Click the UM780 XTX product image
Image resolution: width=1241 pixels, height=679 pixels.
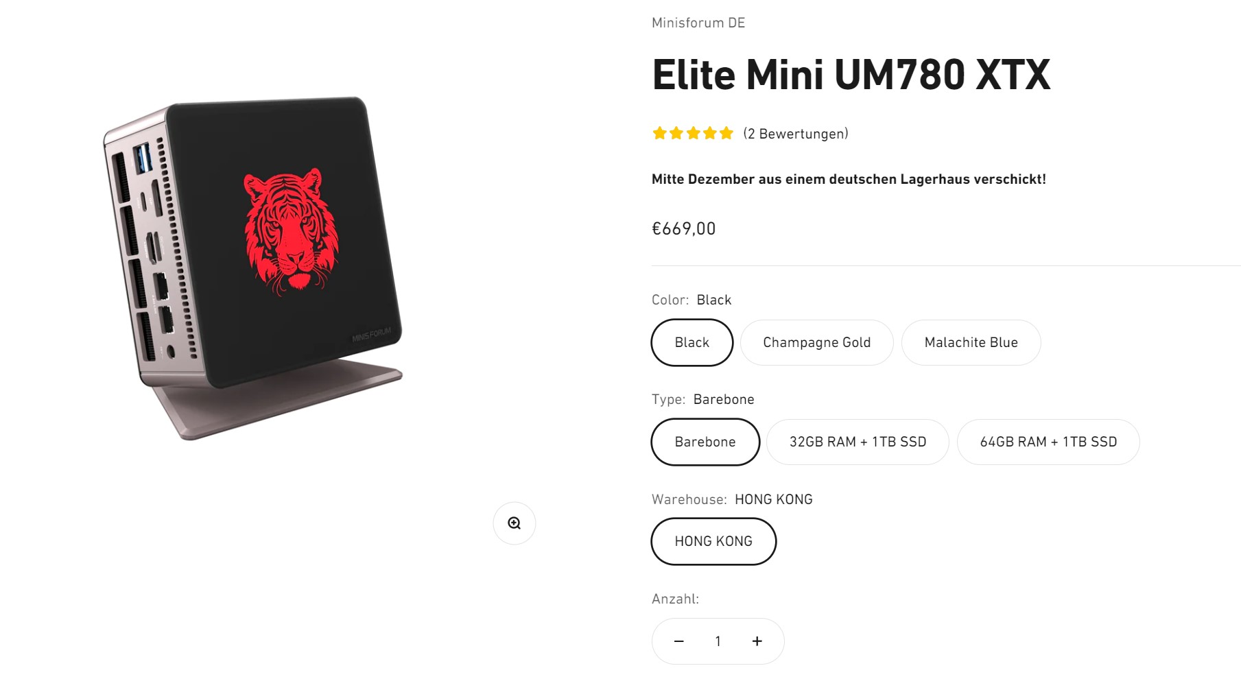point(254,267)
